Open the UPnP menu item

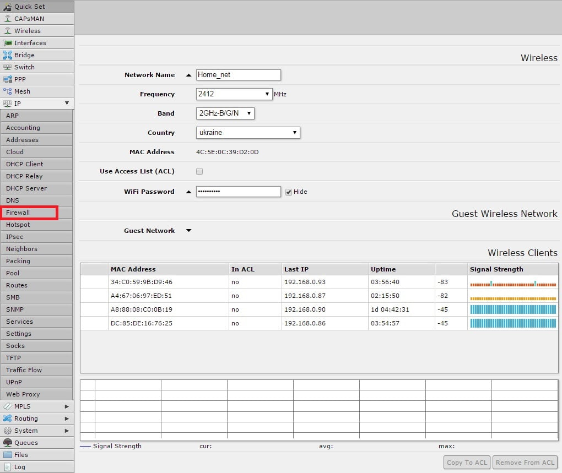(x=36, y=382)
